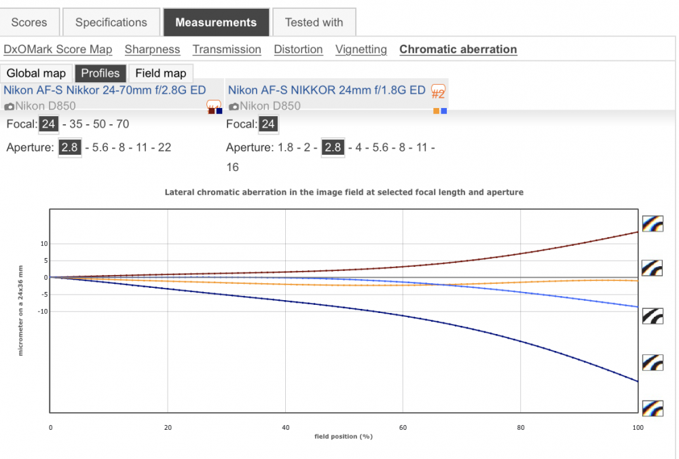Viewport: 679px width, 459px height.
Task: Click the dark red swatch of lens #1
Action: (x=212, y=111)
